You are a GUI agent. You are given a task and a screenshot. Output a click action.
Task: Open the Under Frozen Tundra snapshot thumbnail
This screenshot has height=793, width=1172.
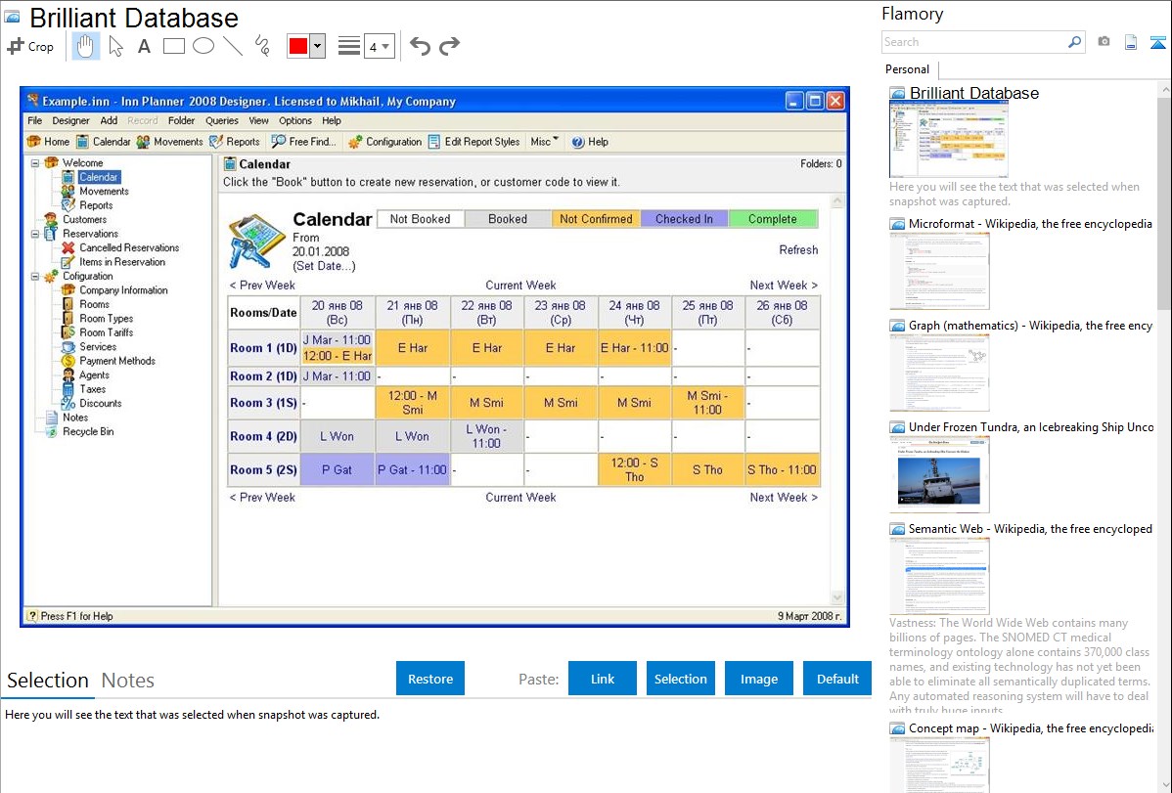tap(939, 474)
